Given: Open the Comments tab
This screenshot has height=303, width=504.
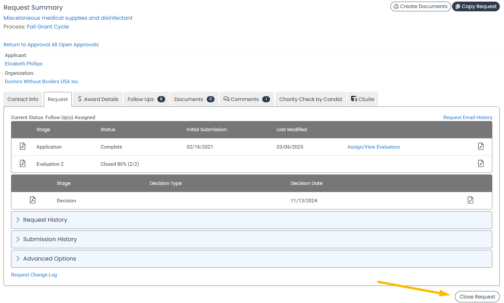Looking at the screenshot, I should [247, 99].
